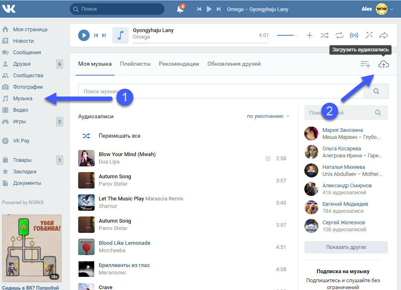Click the music search magnifier button
The height and width of the screenshot is (290, 401).
point(376,91)
